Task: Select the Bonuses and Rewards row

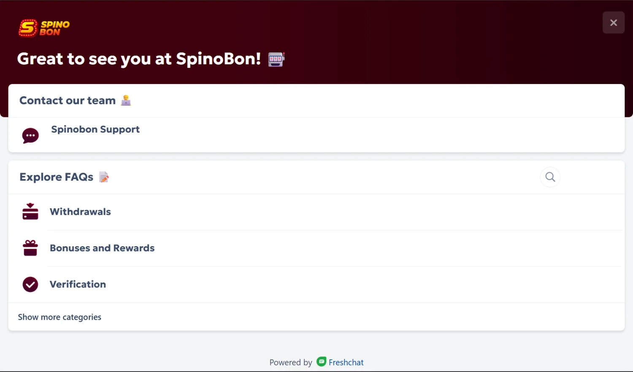Action: point(102,248)
